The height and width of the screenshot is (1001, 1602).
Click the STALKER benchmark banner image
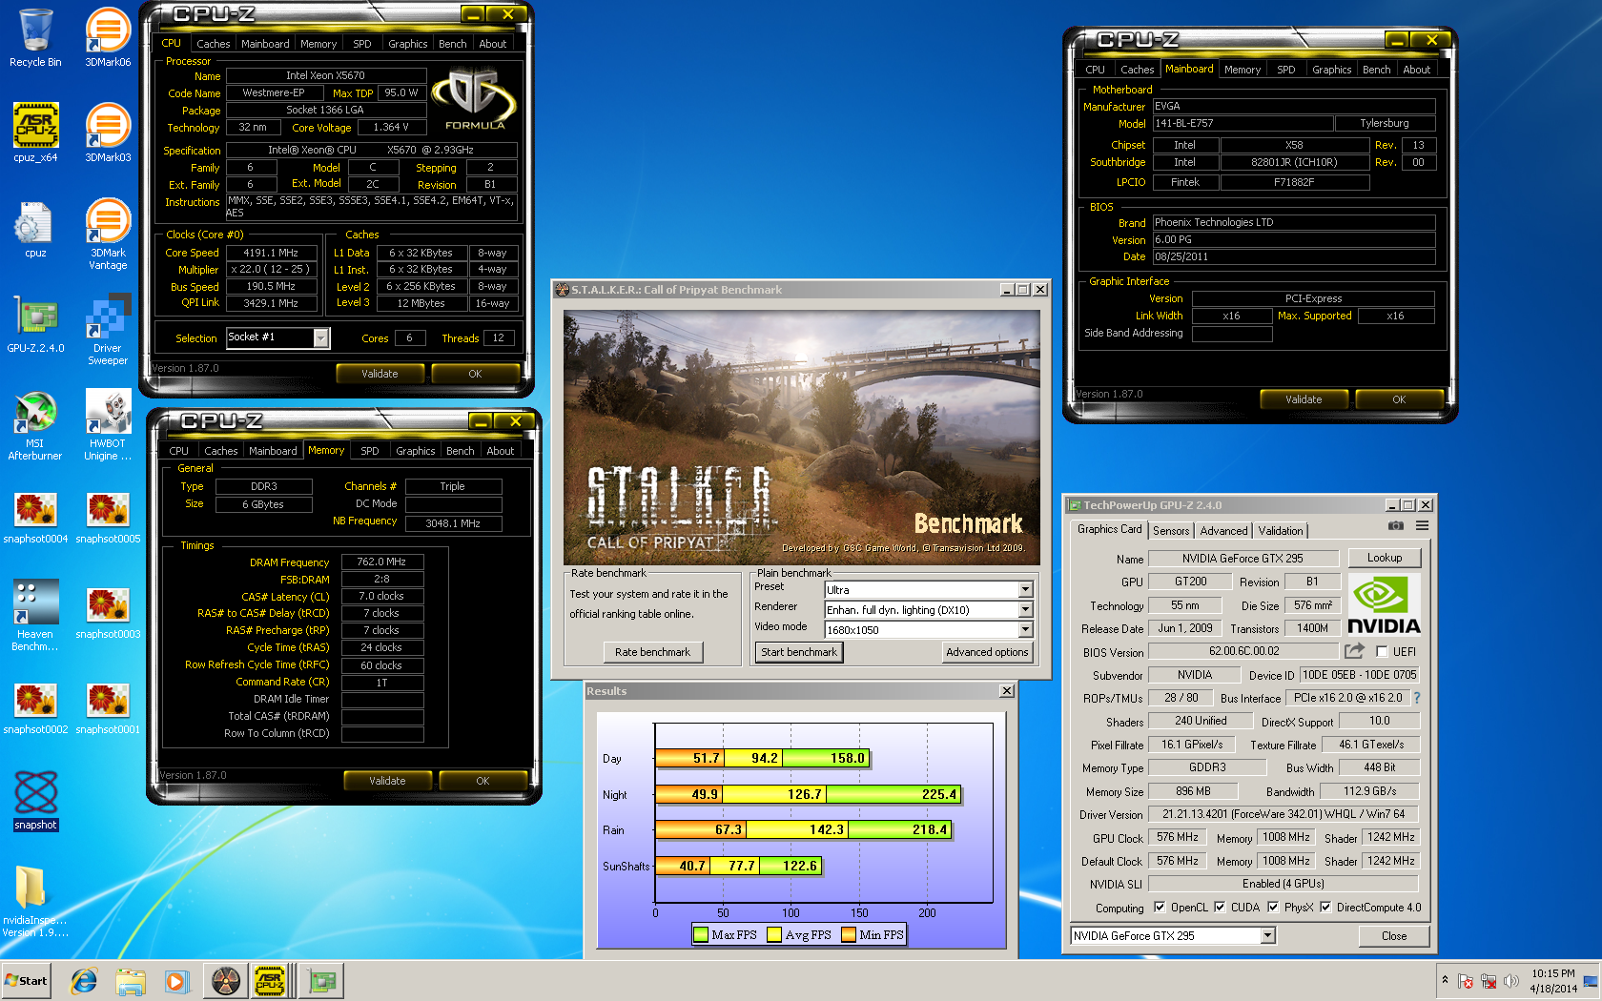pos(802,436)
